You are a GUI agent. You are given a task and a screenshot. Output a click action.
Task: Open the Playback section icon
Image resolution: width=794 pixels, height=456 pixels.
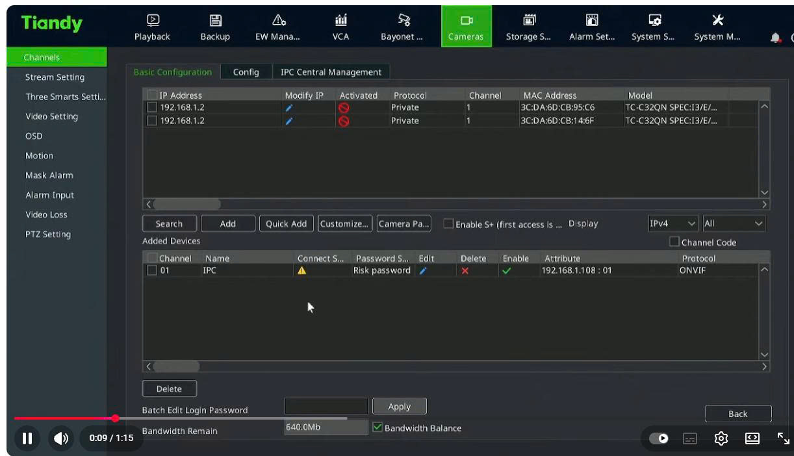152,21
